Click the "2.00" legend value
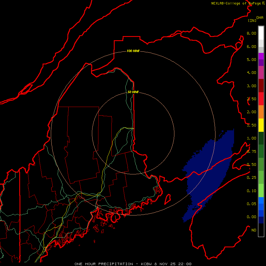Screen dimensions: 266x266 [x=252, y=112]
